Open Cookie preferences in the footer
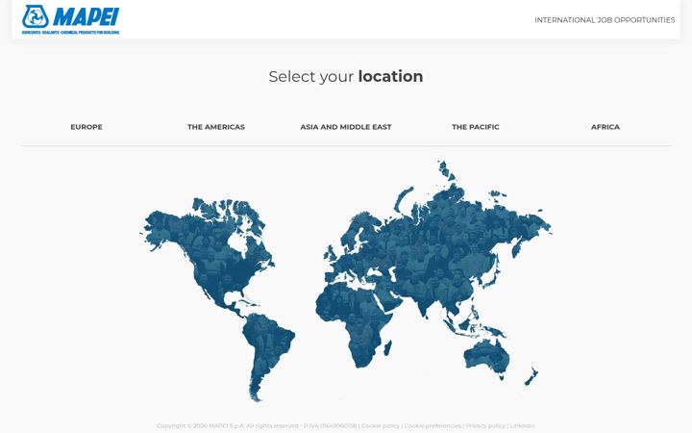 (x=432, y=426)
